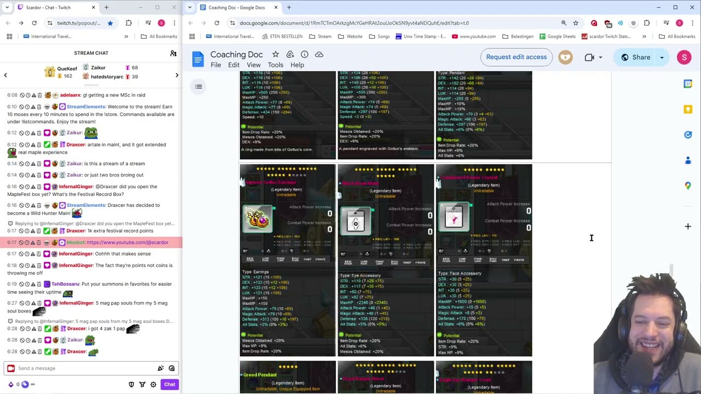
Task: Open the emote picker in chat input
Action: pyautogui.click(x=171, y=368)
